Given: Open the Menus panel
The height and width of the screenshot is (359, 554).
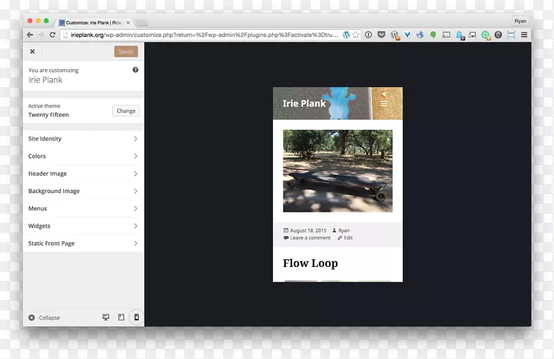Looking at the screenshot, I should click(83, 208).
